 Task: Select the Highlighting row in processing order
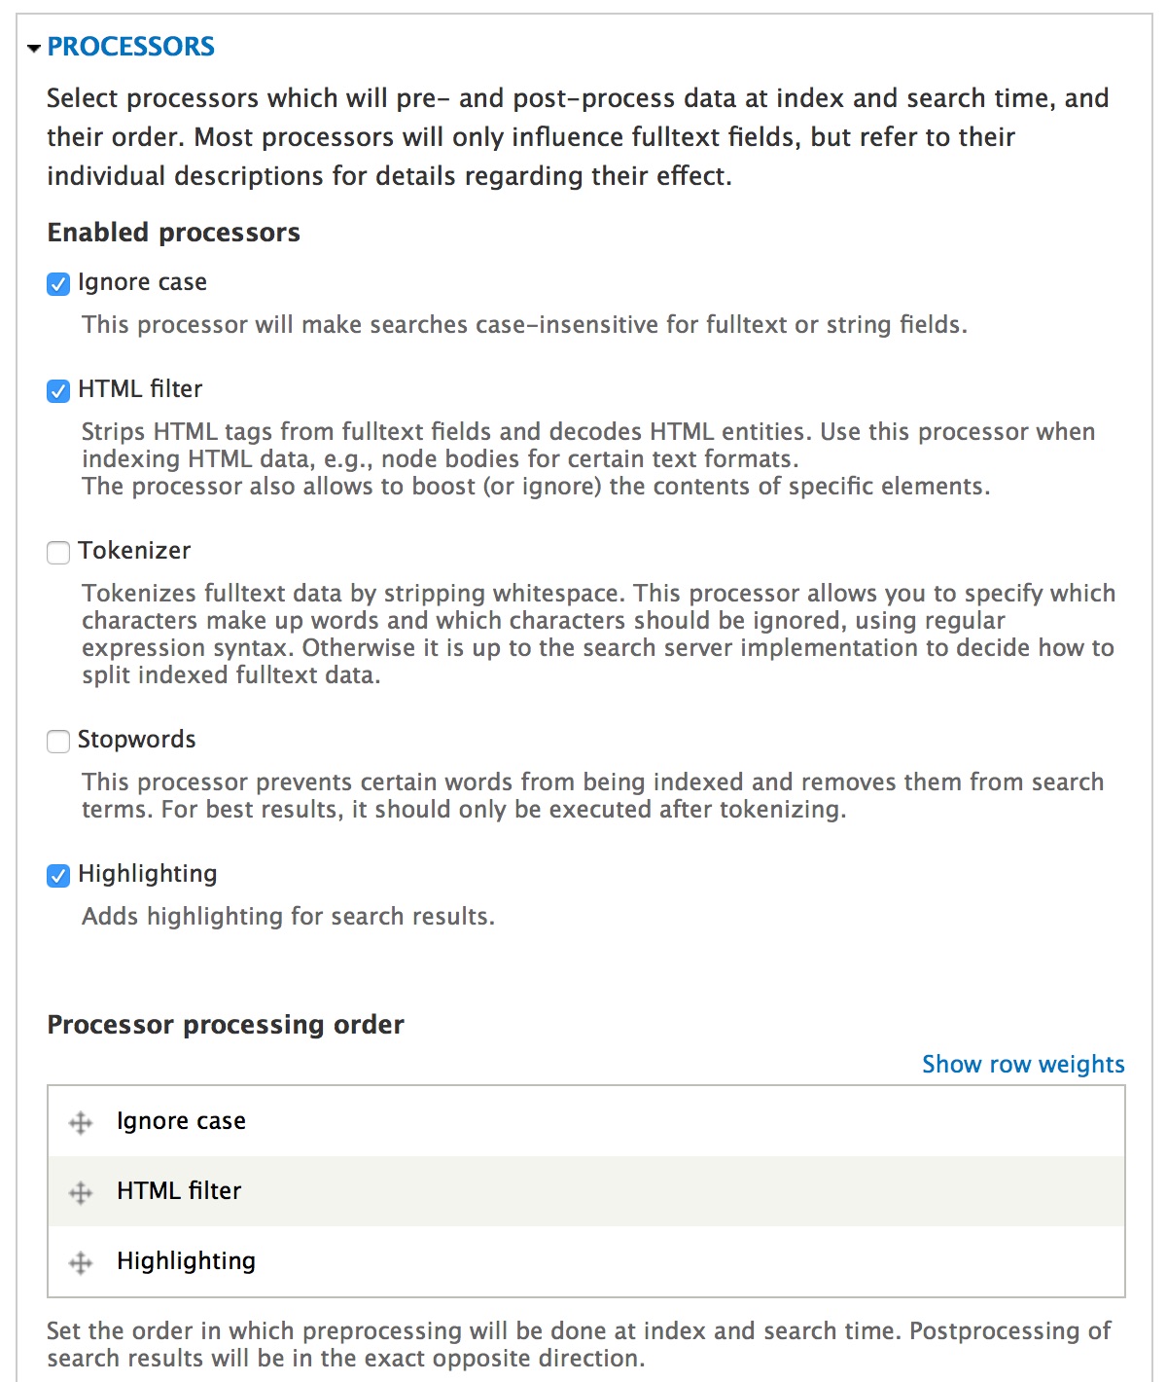586,1261
